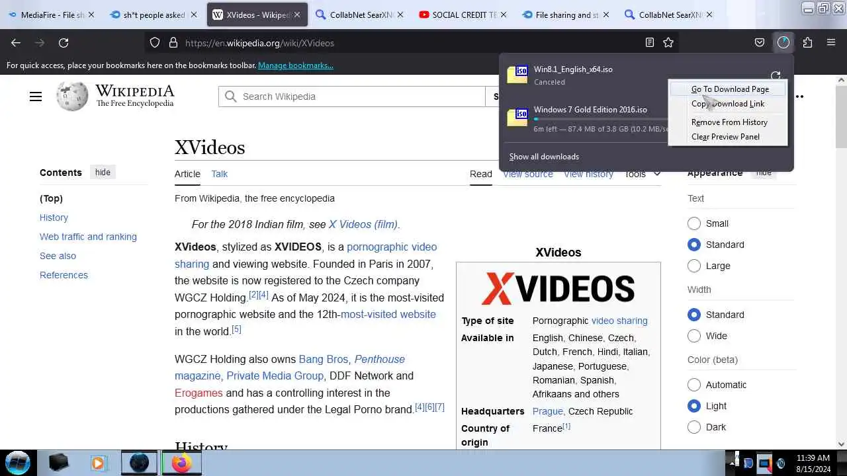This screenshot has height=476, width=847.
Task: Open the Save to Pocket icon
Action: (x=760, y=42)
